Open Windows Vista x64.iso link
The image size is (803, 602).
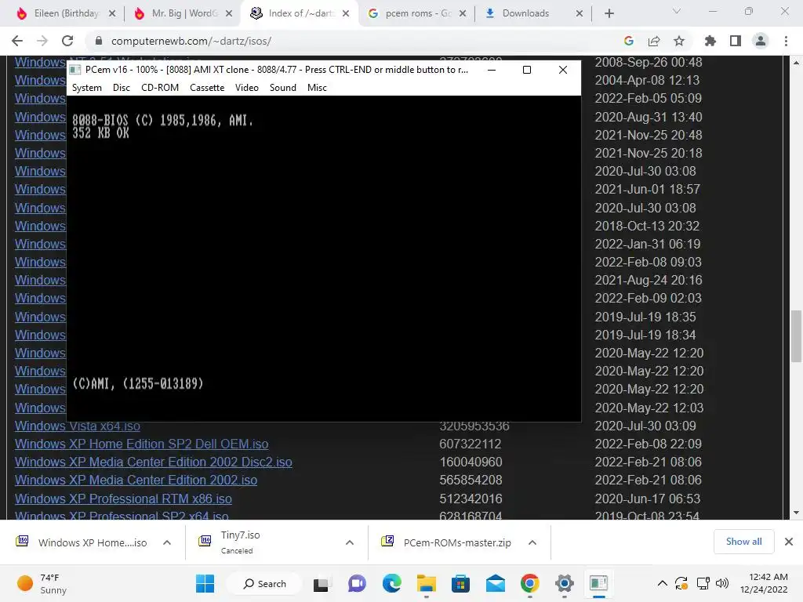point(78,426)
